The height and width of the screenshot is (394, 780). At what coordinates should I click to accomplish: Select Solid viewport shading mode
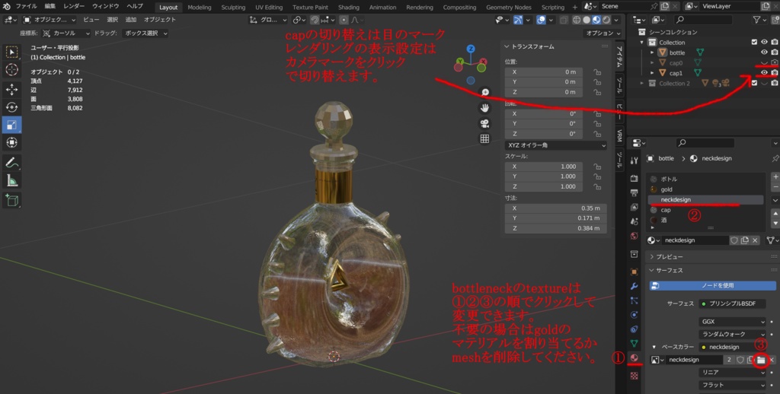click(x=587, y=20)
